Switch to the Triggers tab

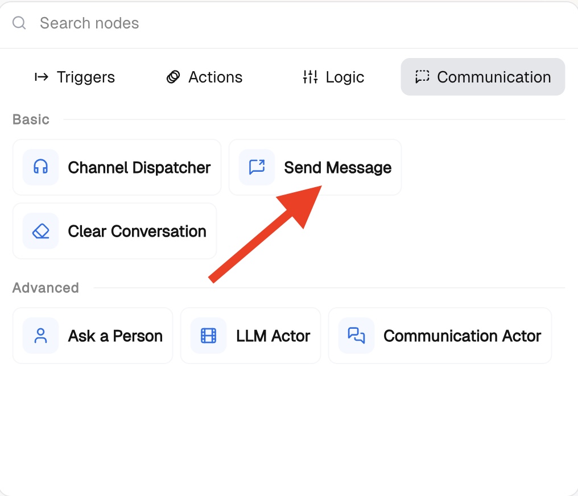point(75,77)
